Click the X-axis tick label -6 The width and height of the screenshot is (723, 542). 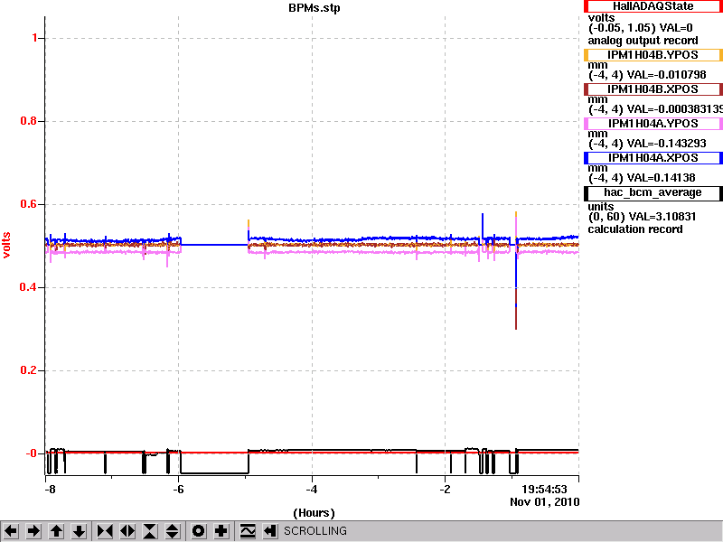pos(178,490)
